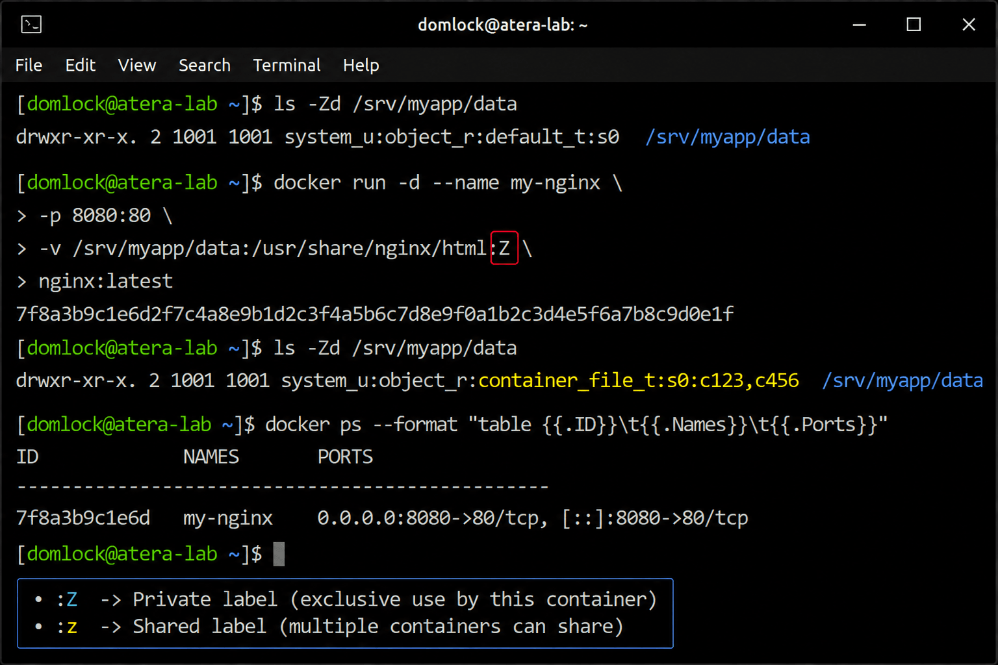The width and height of the screenshot is (998, 665).
Task: Click the '-p 8080:80' continuation line
Action: point(95,215)
